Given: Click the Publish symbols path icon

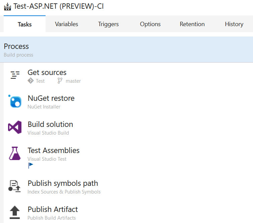Looking at the screenshot, I should point(14,186).
